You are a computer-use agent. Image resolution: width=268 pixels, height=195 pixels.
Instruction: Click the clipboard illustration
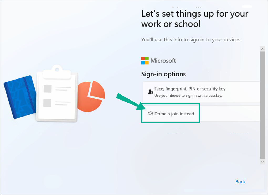(x=57, y=93)
